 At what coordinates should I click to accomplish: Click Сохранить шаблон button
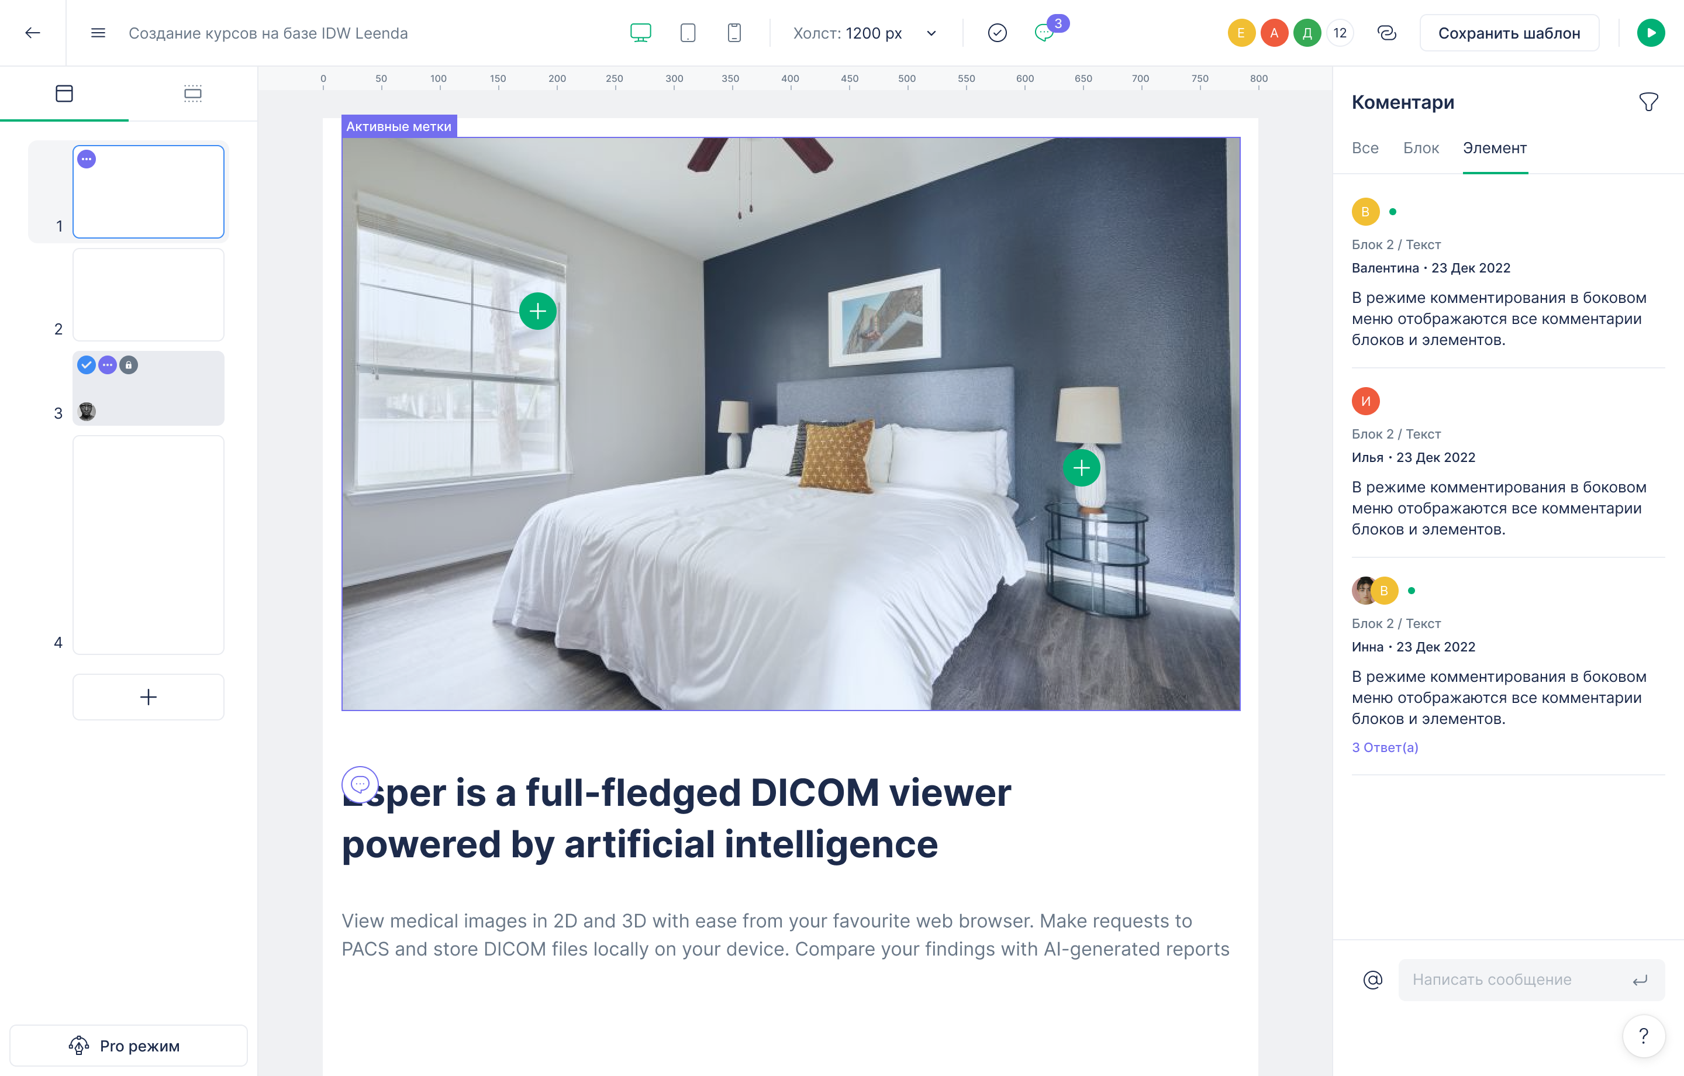click(1509, 33)
